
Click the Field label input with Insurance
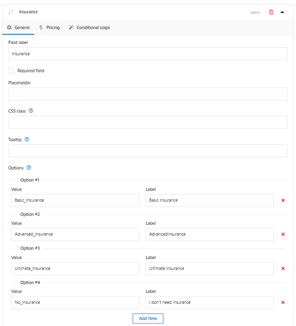[x=148, y=54]
